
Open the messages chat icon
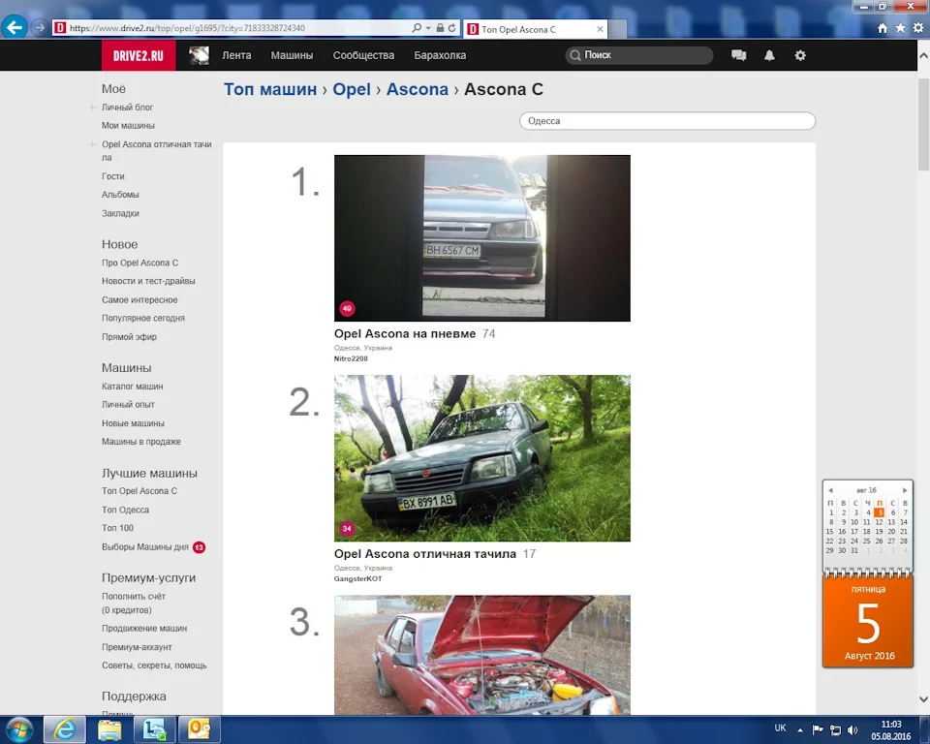[x=738, y=55]
